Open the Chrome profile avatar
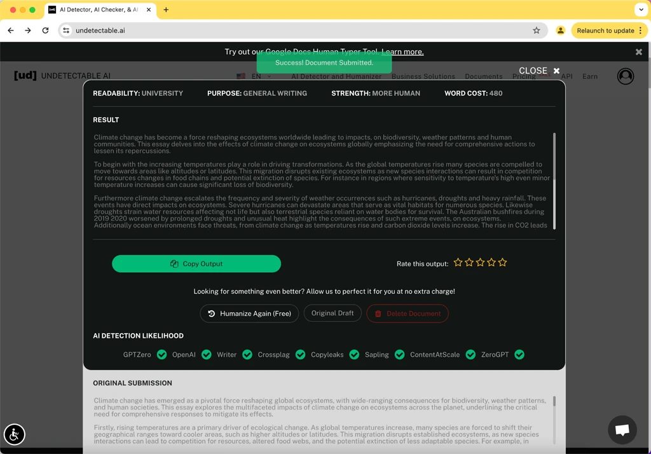Screen dimensions: 651x454 (x=561, y=31)
